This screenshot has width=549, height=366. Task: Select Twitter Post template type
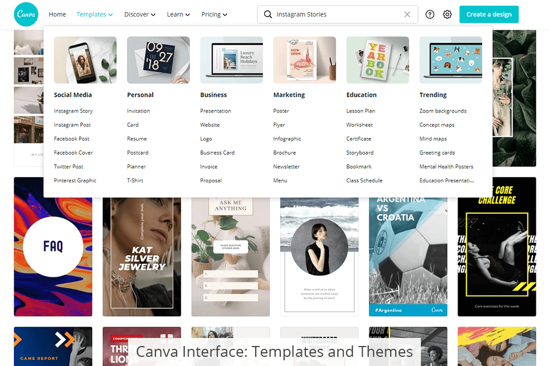[x=68, y=167]
